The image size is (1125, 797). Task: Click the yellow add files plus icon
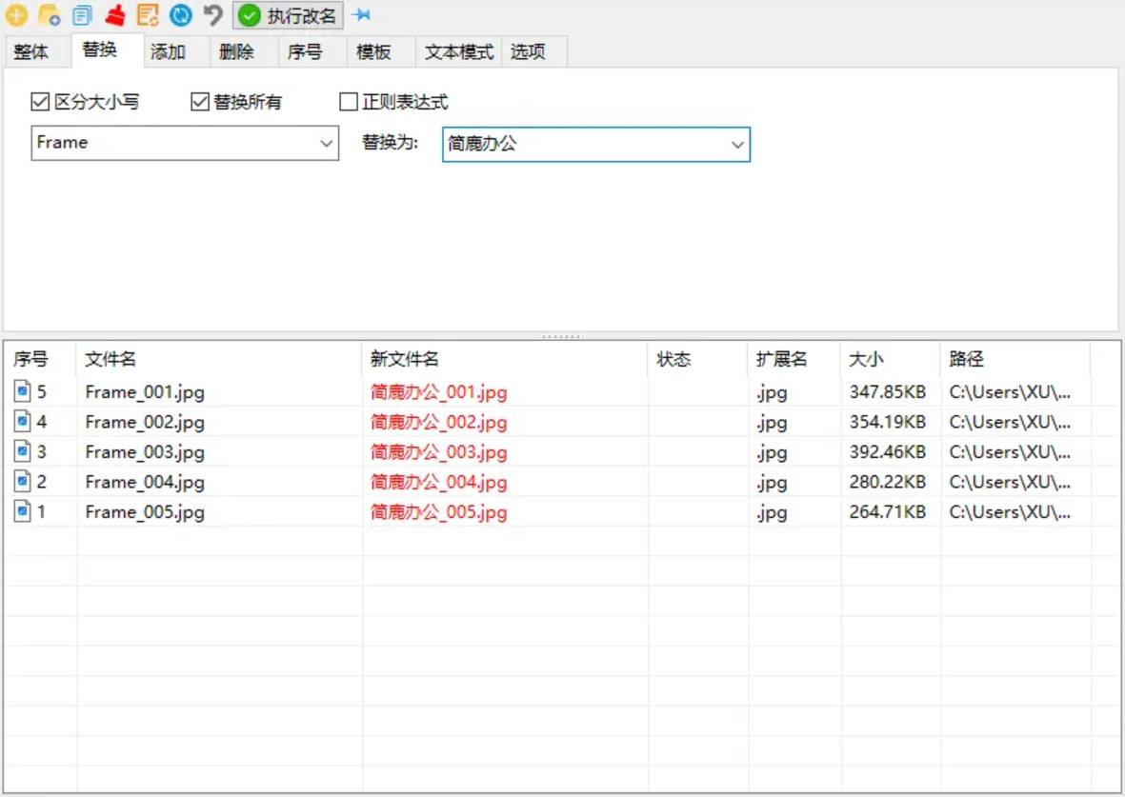(x=16, y=14)
